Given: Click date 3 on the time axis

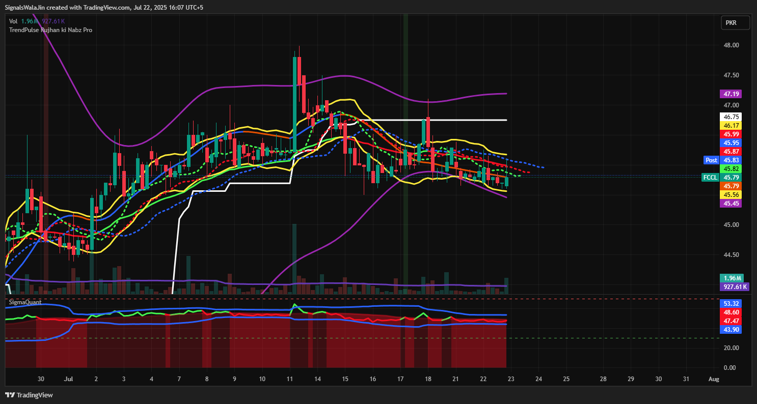Looking at the screenshot, I should click(x=124, y=379).
